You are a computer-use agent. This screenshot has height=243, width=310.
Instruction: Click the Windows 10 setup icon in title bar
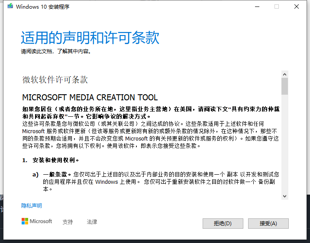(10, 7)
